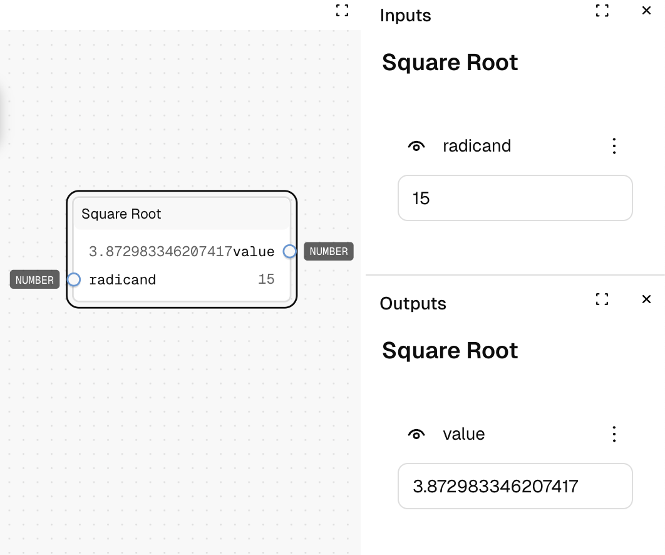Click the value output field 3.872983346207417
665x555 pixels.
click(x=515, y=486)
